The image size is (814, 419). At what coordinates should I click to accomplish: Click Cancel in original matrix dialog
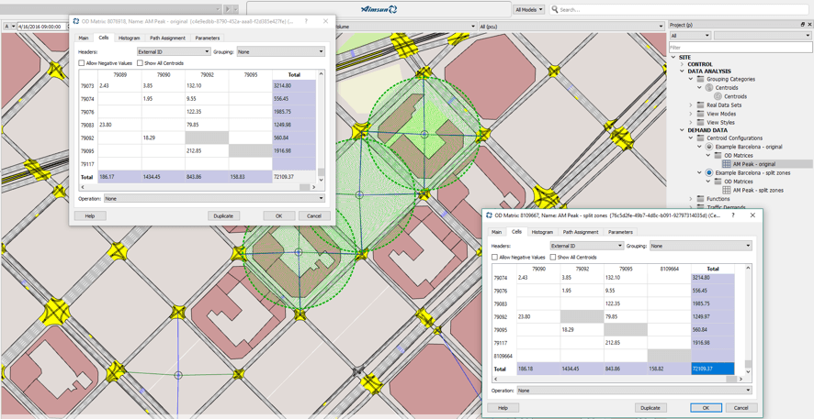[x=314, y=216]
